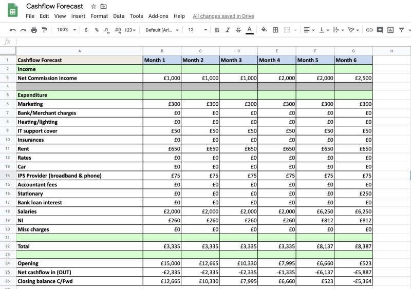Click the Move to folder icon
The width and height of the screenshot is (411, 289).
click(104, 6)
